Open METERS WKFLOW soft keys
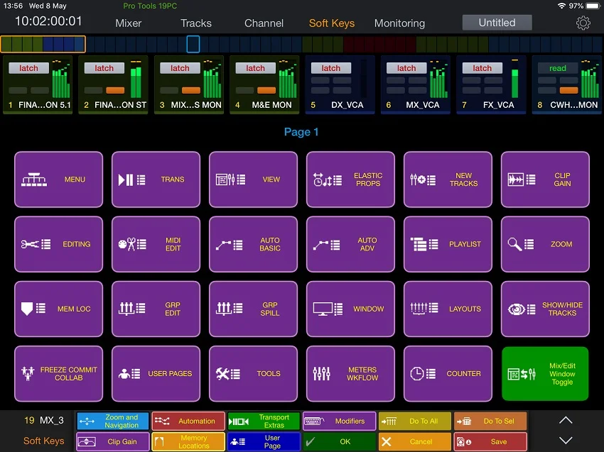Image resolution: width=604 pixels, height=452 pixels. coord(350,373)
